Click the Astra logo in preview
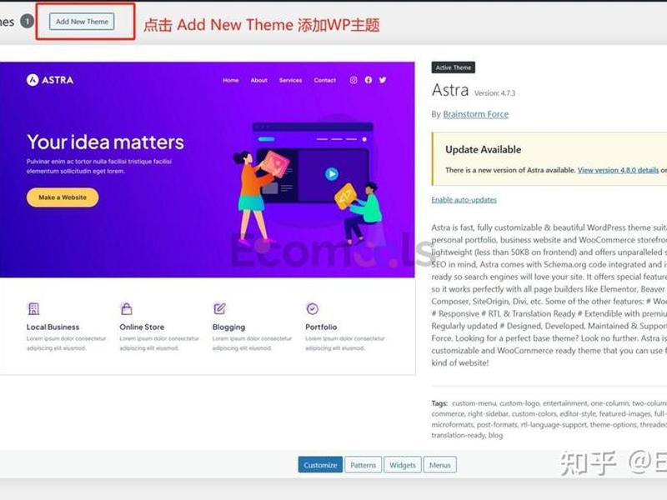Image resolution: width=667 pixels, height=500 pixels. coord(50,80)
